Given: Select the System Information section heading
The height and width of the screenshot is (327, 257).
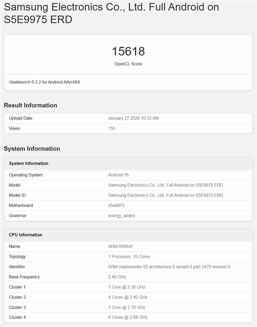Looking at the screenshot, I should tap(32, 149).
